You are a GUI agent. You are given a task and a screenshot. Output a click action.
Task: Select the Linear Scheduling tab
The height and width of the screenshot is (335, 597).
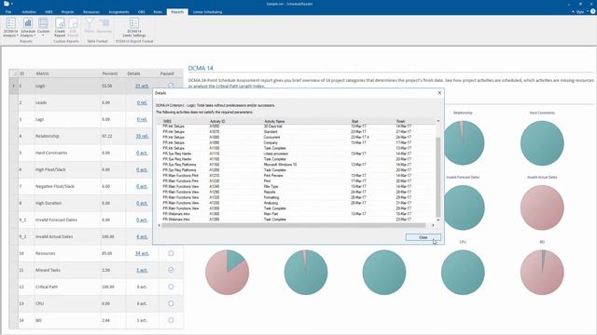click(207, 12)
